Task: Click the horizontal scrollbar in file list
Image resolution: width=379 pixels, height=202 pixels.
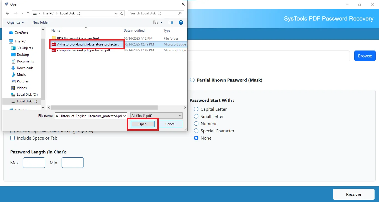Action: [x=104, y=107]
